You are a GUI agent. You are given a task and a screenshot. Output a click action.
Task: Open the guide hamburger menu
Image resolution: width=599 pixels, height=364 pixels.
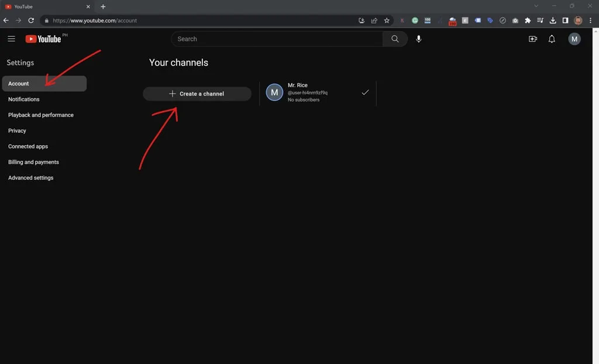[11, 39]
